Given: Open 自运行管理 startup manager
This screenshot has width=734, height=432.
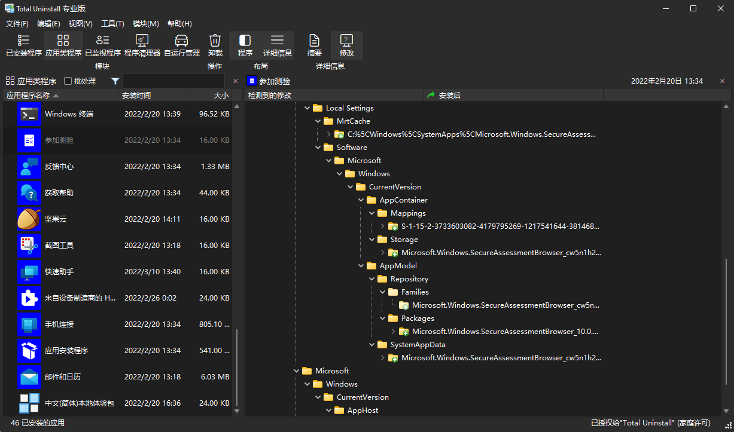Looking at the screenshot, I should point(182,45).
